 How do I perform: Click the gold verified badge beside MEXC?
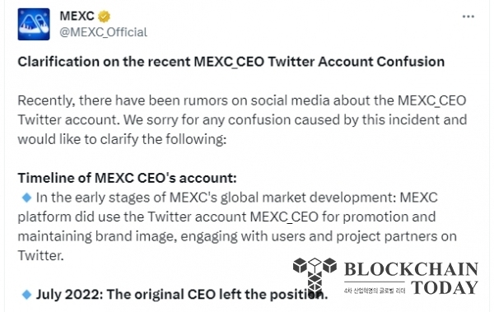(104, 16)
